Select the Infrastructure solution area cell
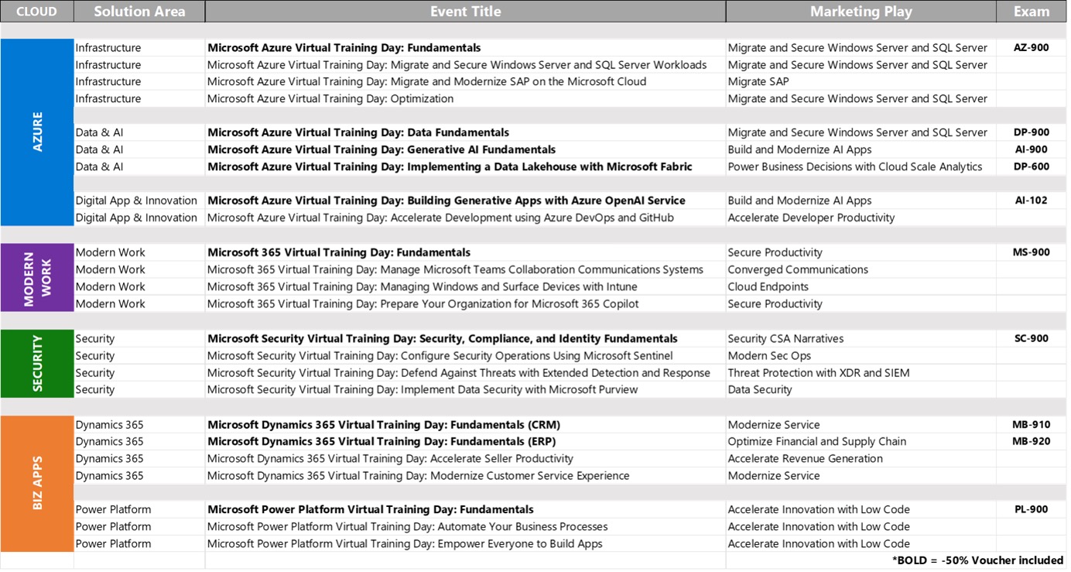This screenshot has width=1071, height=572. [108, 47]
